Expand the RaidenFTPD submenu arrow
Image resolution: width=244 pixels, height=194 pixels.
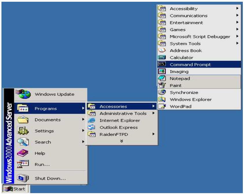[x=153, y=134]
